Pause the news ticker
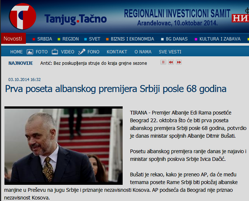Viewport: 249px width, 201px height. pos(163,63)
